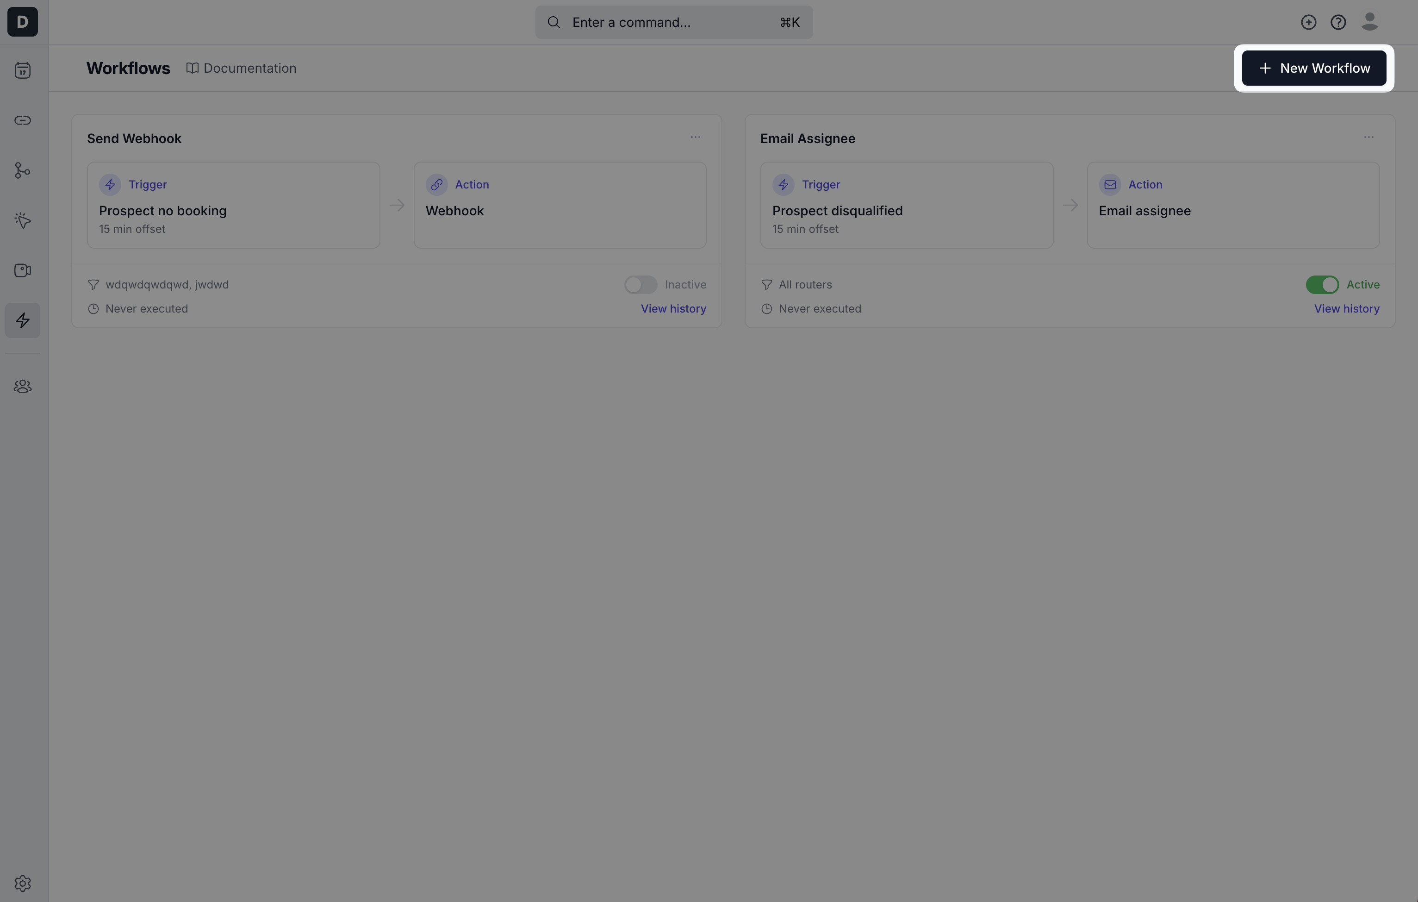Open settings gear at sidebar bottom
This screenshot has height=902, width=1418.
pos(22,883)
